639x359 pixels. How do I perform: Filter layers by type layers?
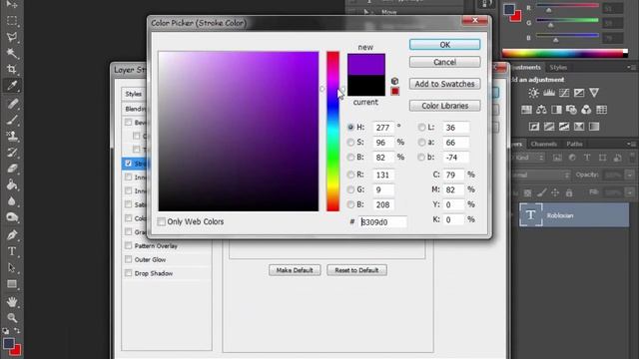click(x=587, y=158)
